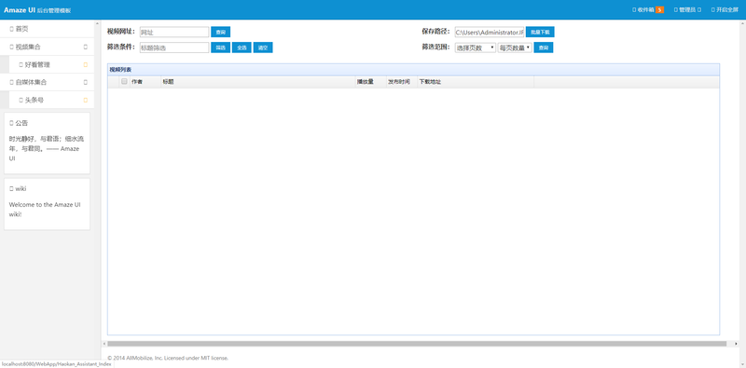This screenshot has width=746, height=368.
Task: Collapse the 视频集合 sidebar group arrow
Action: click(86, 48)
